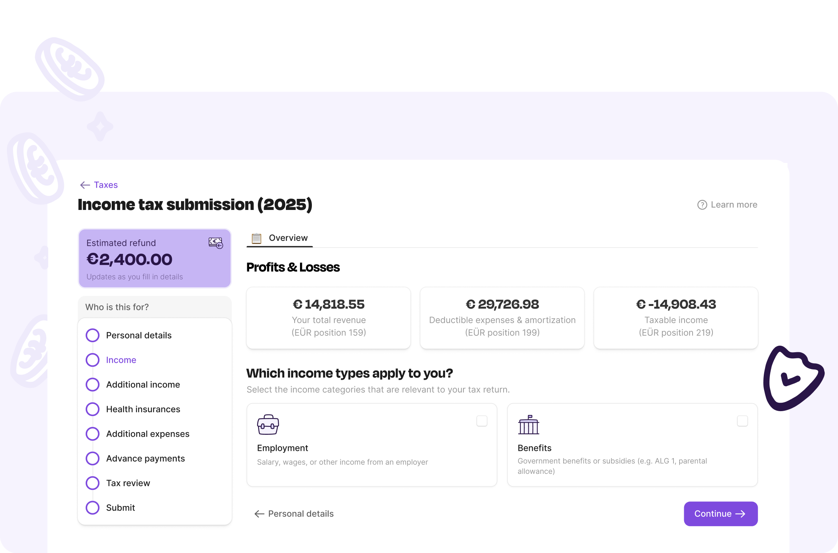This screenshot has height=553, width=838.
Task: Open the Income sidebar step
Action: pos(121,360)
